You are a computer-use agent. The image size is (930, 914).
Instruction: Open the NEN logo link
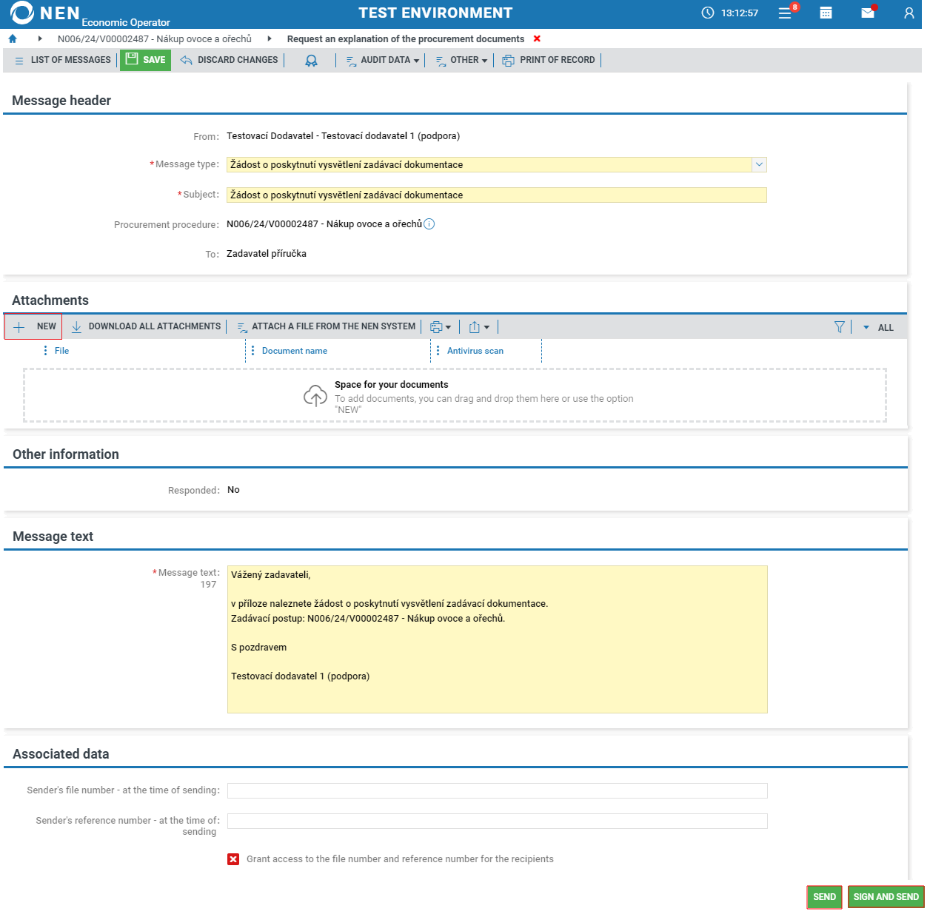coord(44,13)
